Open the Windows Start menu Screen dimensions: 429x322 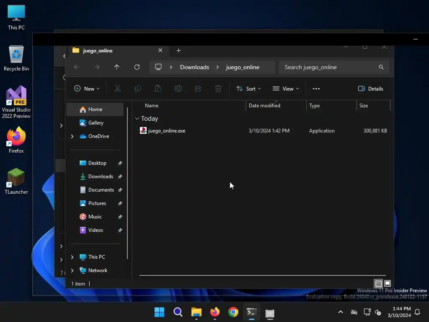pos(160,312)
